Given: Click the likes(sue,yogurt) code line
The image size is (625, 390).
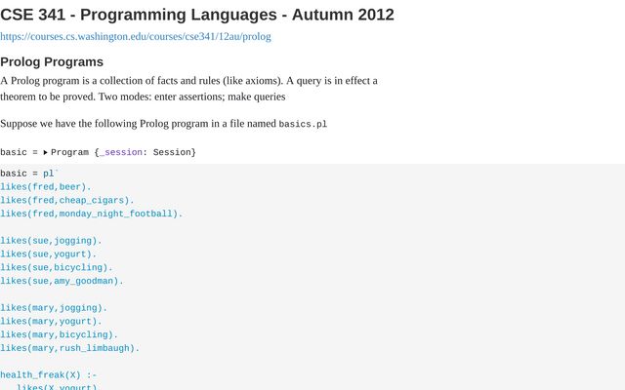Looking at the screenshot, I should click(49, 254).
